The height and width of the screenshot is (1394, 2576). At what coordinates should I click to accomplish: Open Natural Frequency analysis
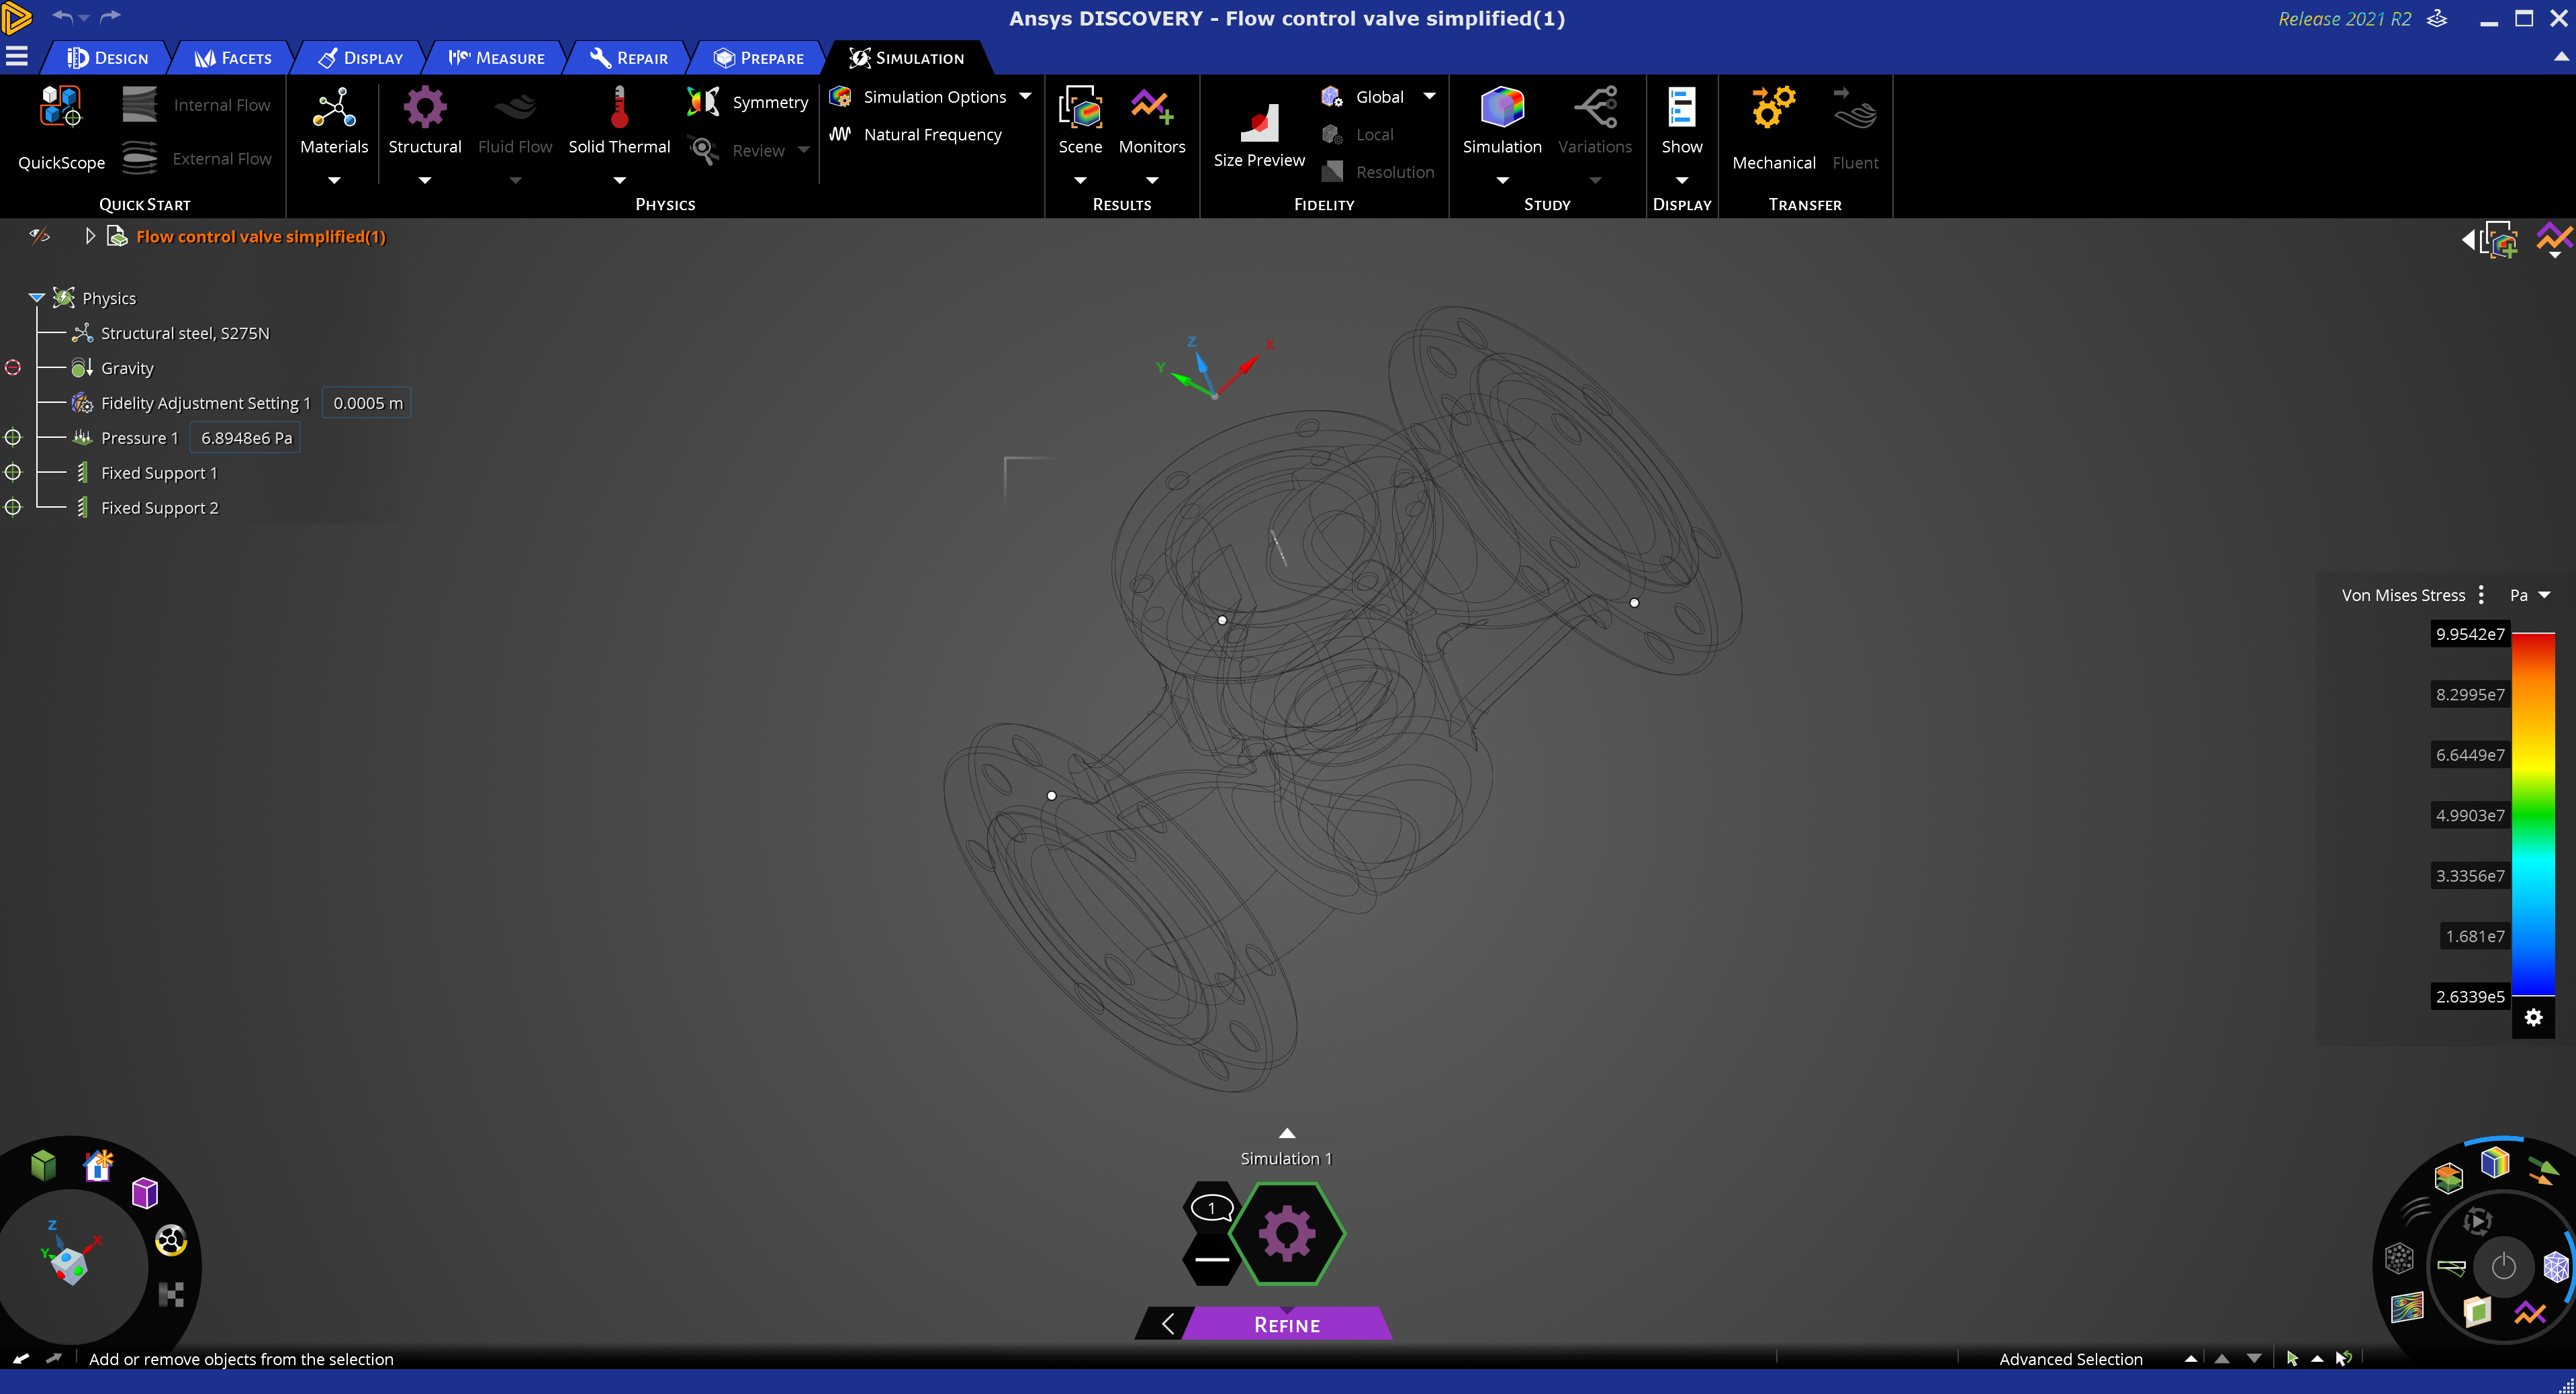(916, 134)
